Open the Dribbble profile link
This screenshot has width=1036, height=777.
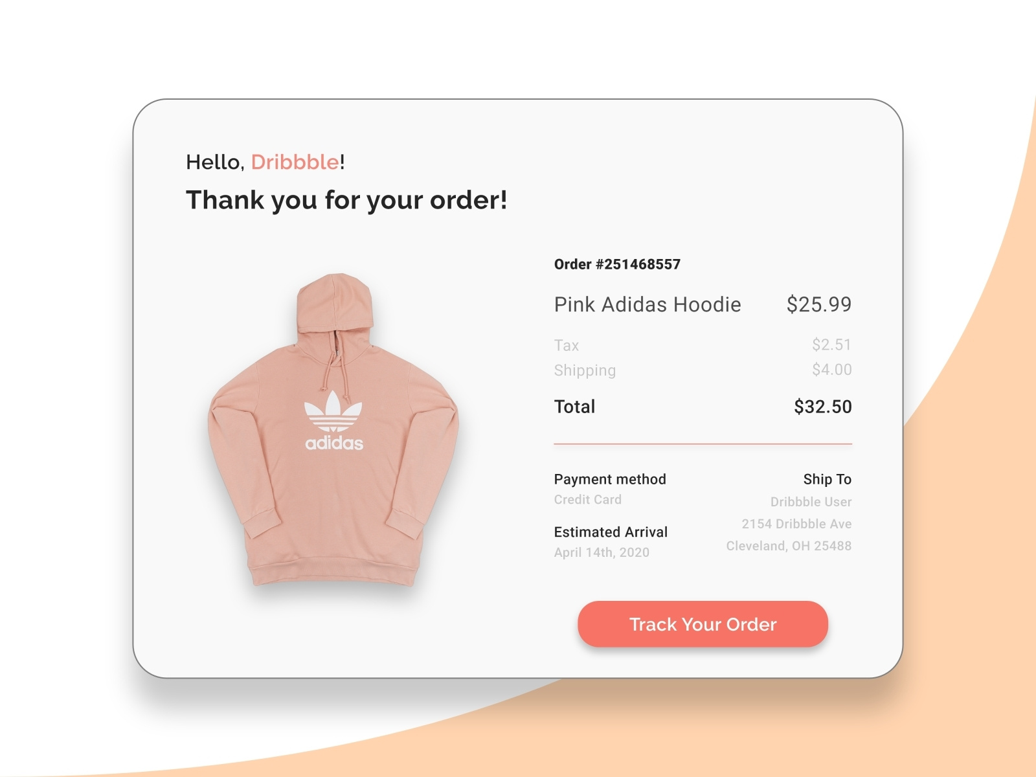295,162
